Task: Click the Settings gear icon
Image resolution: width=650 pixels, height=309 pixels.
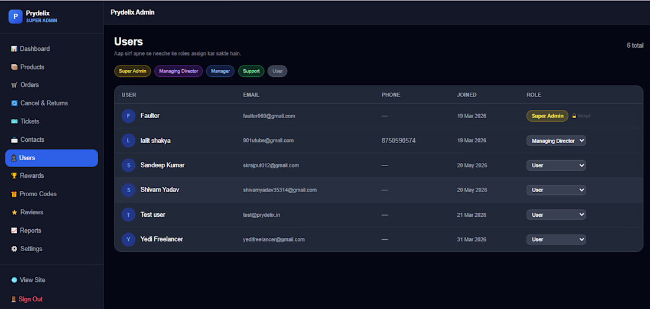Action: (14, 249)
